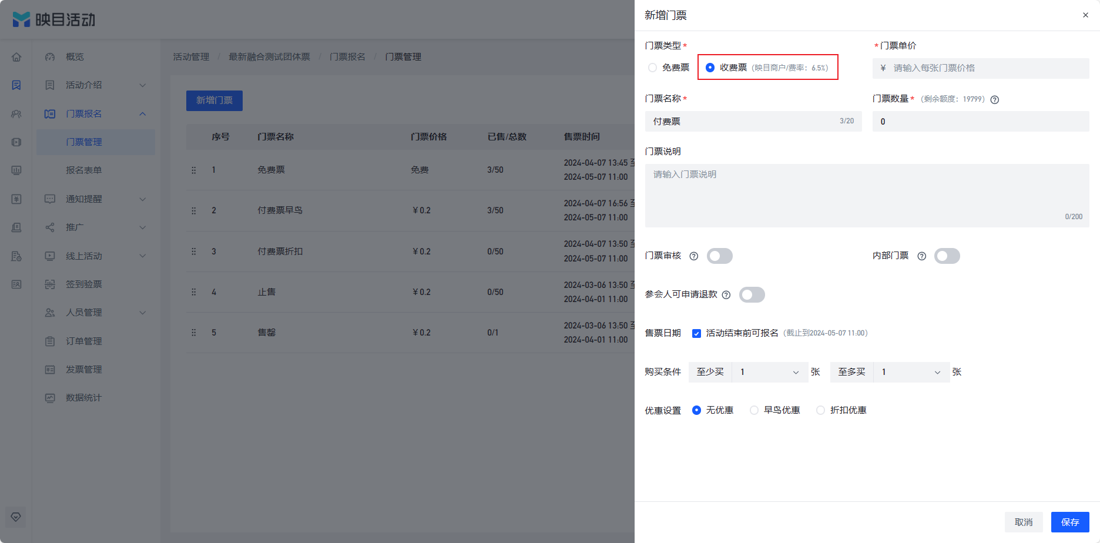1100x543 pixels.
Task: Open 报名表单 submenu item
Action: point(84,170)
